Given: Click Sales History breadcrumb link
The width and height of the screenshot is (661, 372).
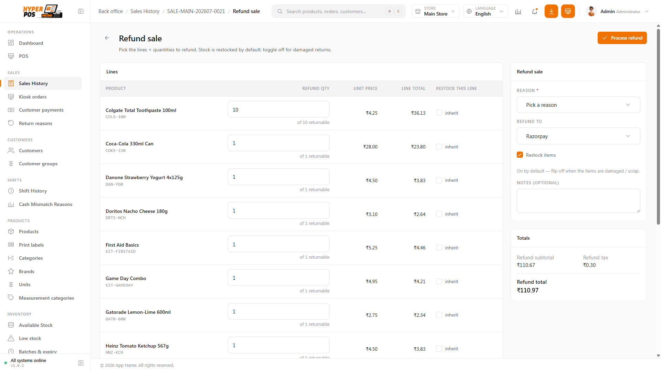Looking at the screenshot, I should (145, 11).
